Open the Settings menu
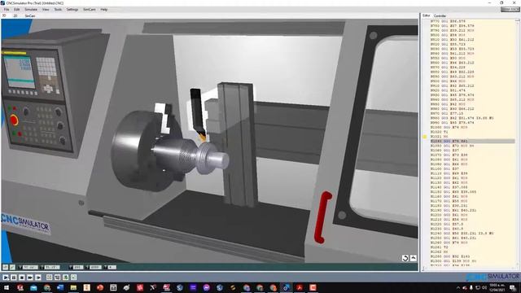Image resolution: width=521 pixels, height=293 pixels. tap(72, 10)
